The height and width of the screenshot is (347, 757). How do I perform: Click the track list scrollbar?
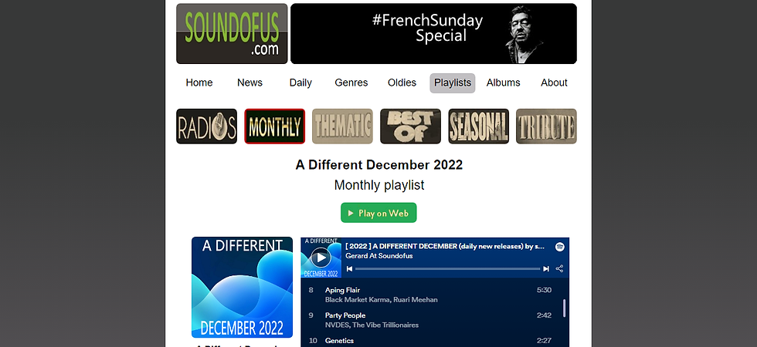(563, 308)
